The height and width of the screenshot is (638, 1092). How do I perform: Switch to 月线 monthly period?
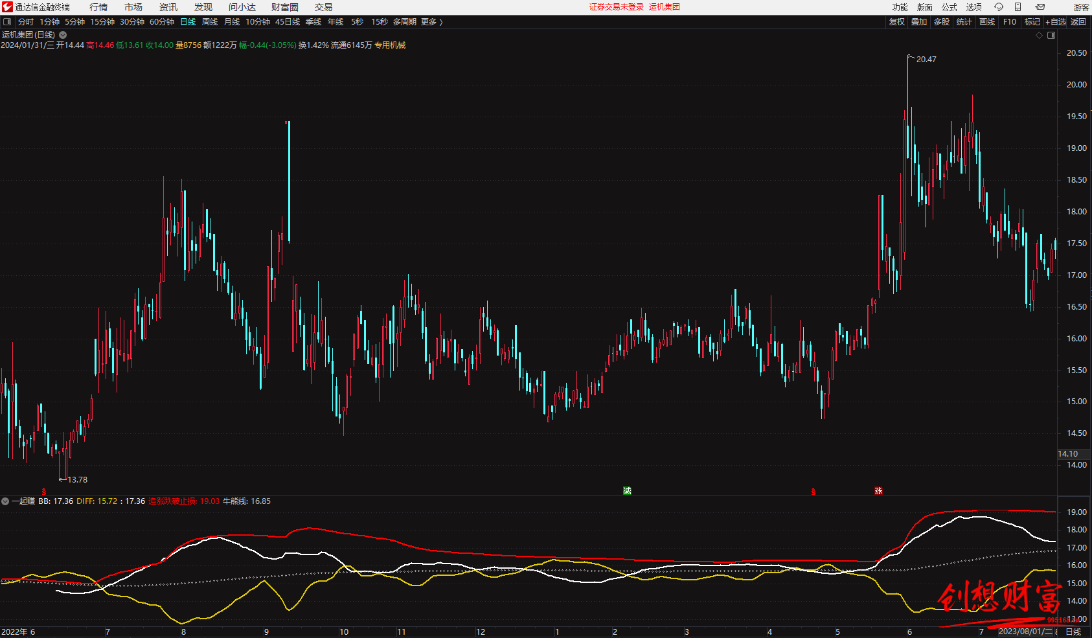232,22
